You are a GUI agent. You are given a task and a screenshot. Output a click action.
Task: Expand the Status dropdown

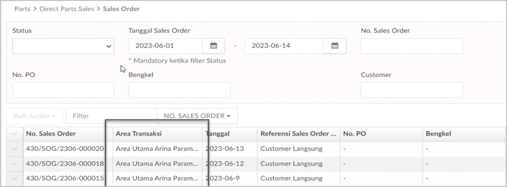tap(63, 46)
